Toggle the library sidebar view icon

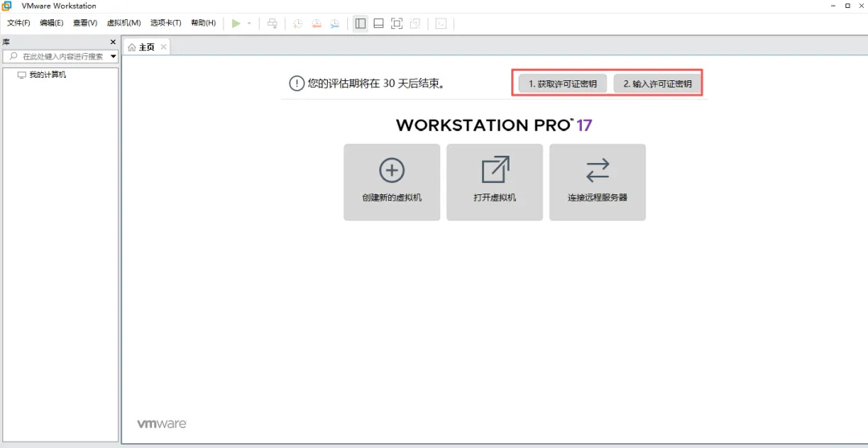[x=360, y=23]
